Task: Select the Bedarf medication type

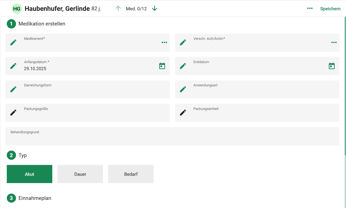Action: 131,174
